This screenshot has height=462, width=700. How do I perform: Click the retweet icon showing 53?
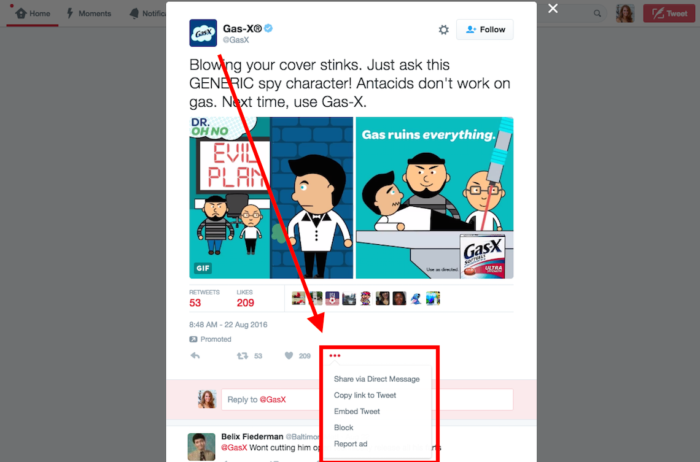pos(242,355)
